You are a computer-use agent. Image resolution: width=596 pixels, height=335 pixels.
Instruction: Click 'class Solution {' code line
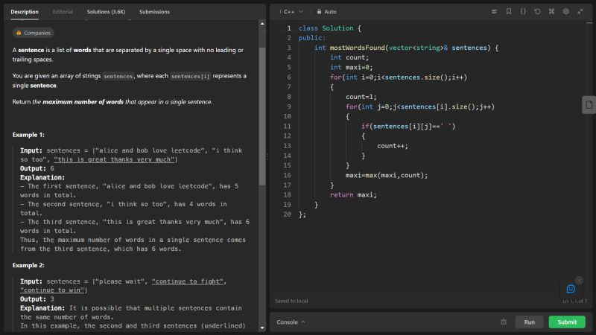click(x=329, y=28)
